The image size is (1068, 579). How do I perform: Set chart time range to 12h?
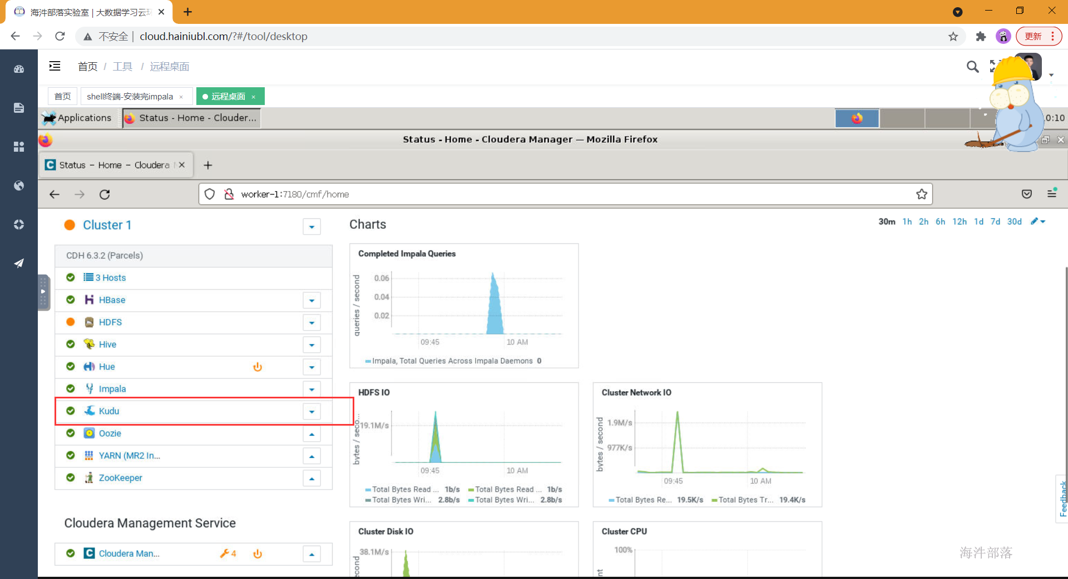click(960, 221)
